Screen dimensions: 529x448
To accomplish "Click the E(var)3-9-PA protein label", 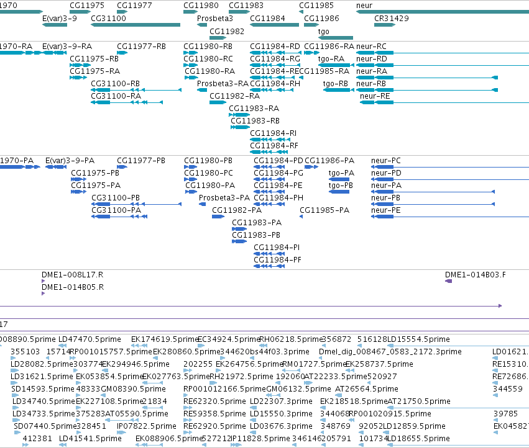I will tap(70, 161).
